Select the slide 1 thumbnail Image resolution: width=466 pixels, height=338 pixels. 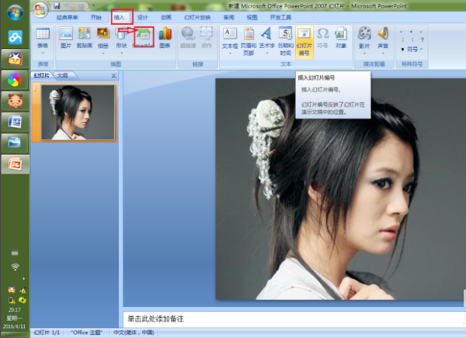(x=78, y=112)
